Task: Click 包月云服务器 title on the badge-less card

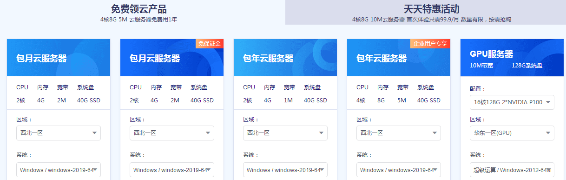Action: [41, 58]
